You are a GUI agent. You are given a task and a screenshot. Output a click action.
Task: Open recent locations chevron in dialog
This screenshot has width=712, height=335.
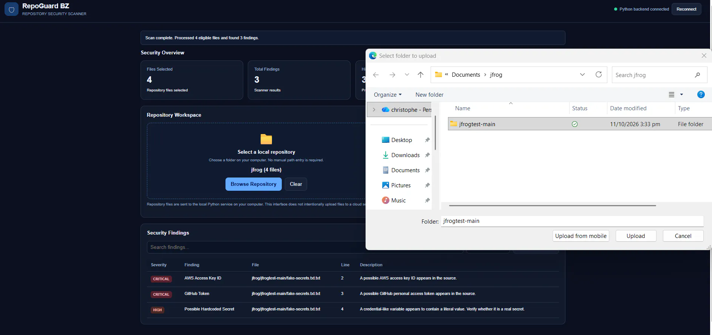pyautogui.click(x=407, y=75)
